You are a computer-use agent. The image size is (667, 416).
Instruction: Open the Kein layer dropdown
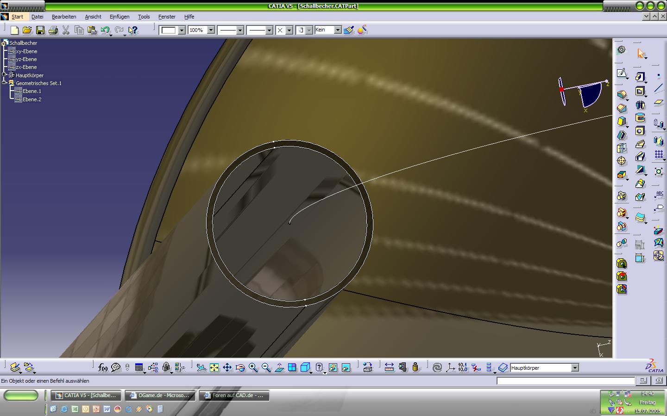(338, 30)
